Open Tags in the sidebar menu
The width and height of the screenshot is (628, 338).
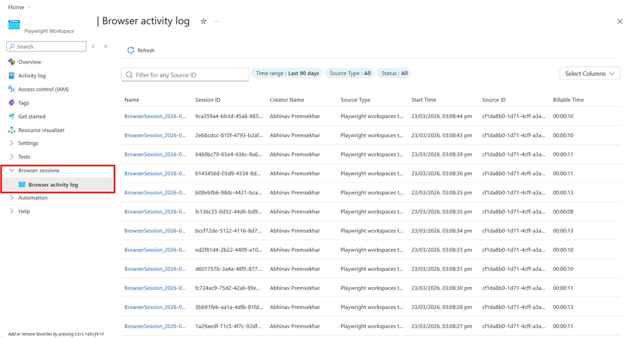pos(24,102)
